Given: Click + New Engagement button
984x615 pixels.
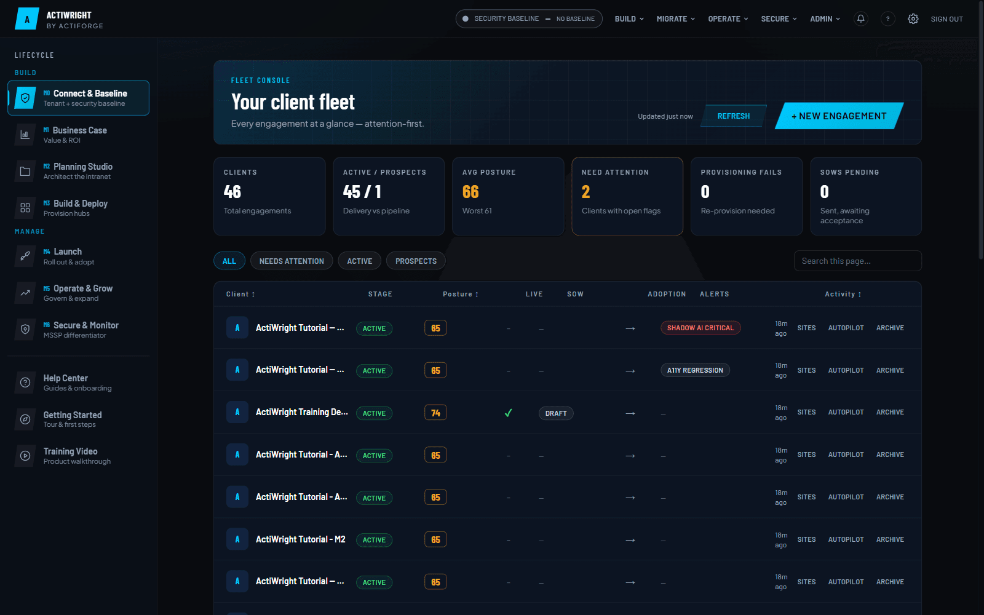Looking at the screenshot, I should 839,116.
